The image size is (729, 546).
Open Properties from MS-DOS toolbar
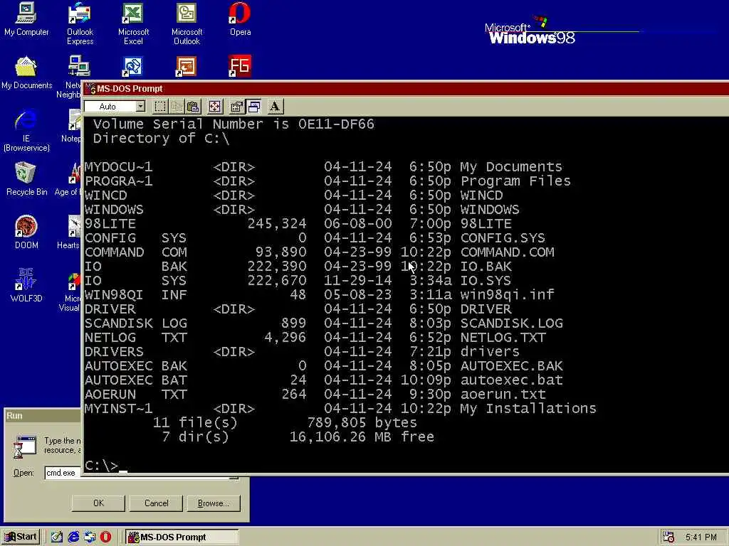[236, 107]
